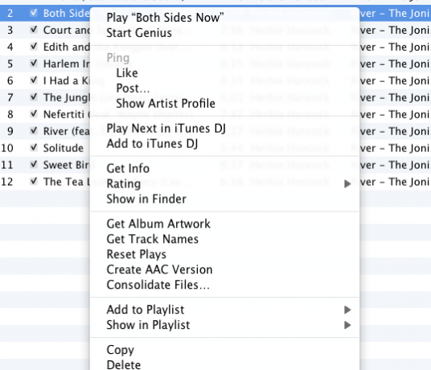Image resolution: width=431 pixels, height=370 pixels.
Task: Click album text in track 7 row
Action: point(396,97)
